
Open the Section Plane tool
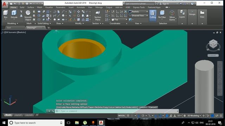(98, 15)
